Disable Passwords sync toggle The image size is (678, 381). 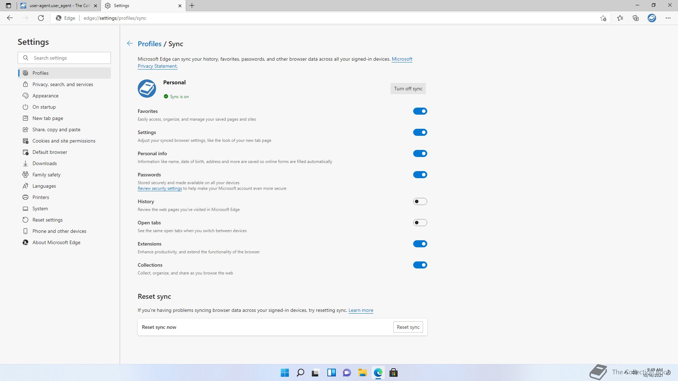click(420, 175)
